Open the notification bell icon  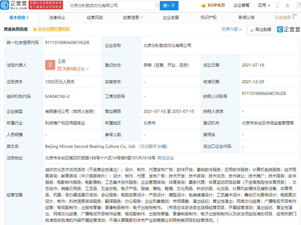click(287, 5)
